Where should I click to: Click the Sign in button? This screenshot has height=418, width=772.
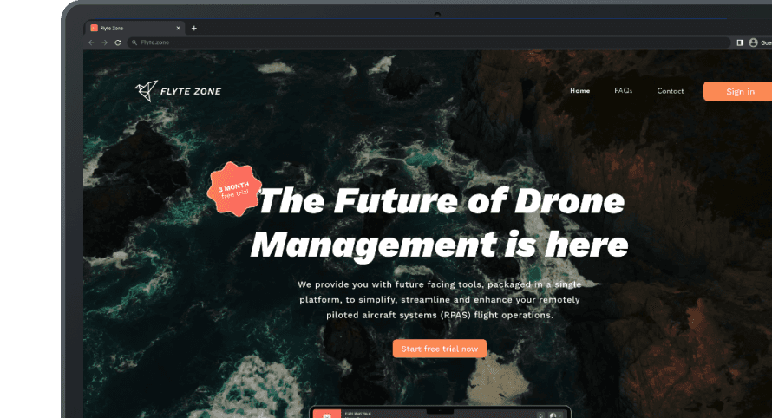coord(738,91)
